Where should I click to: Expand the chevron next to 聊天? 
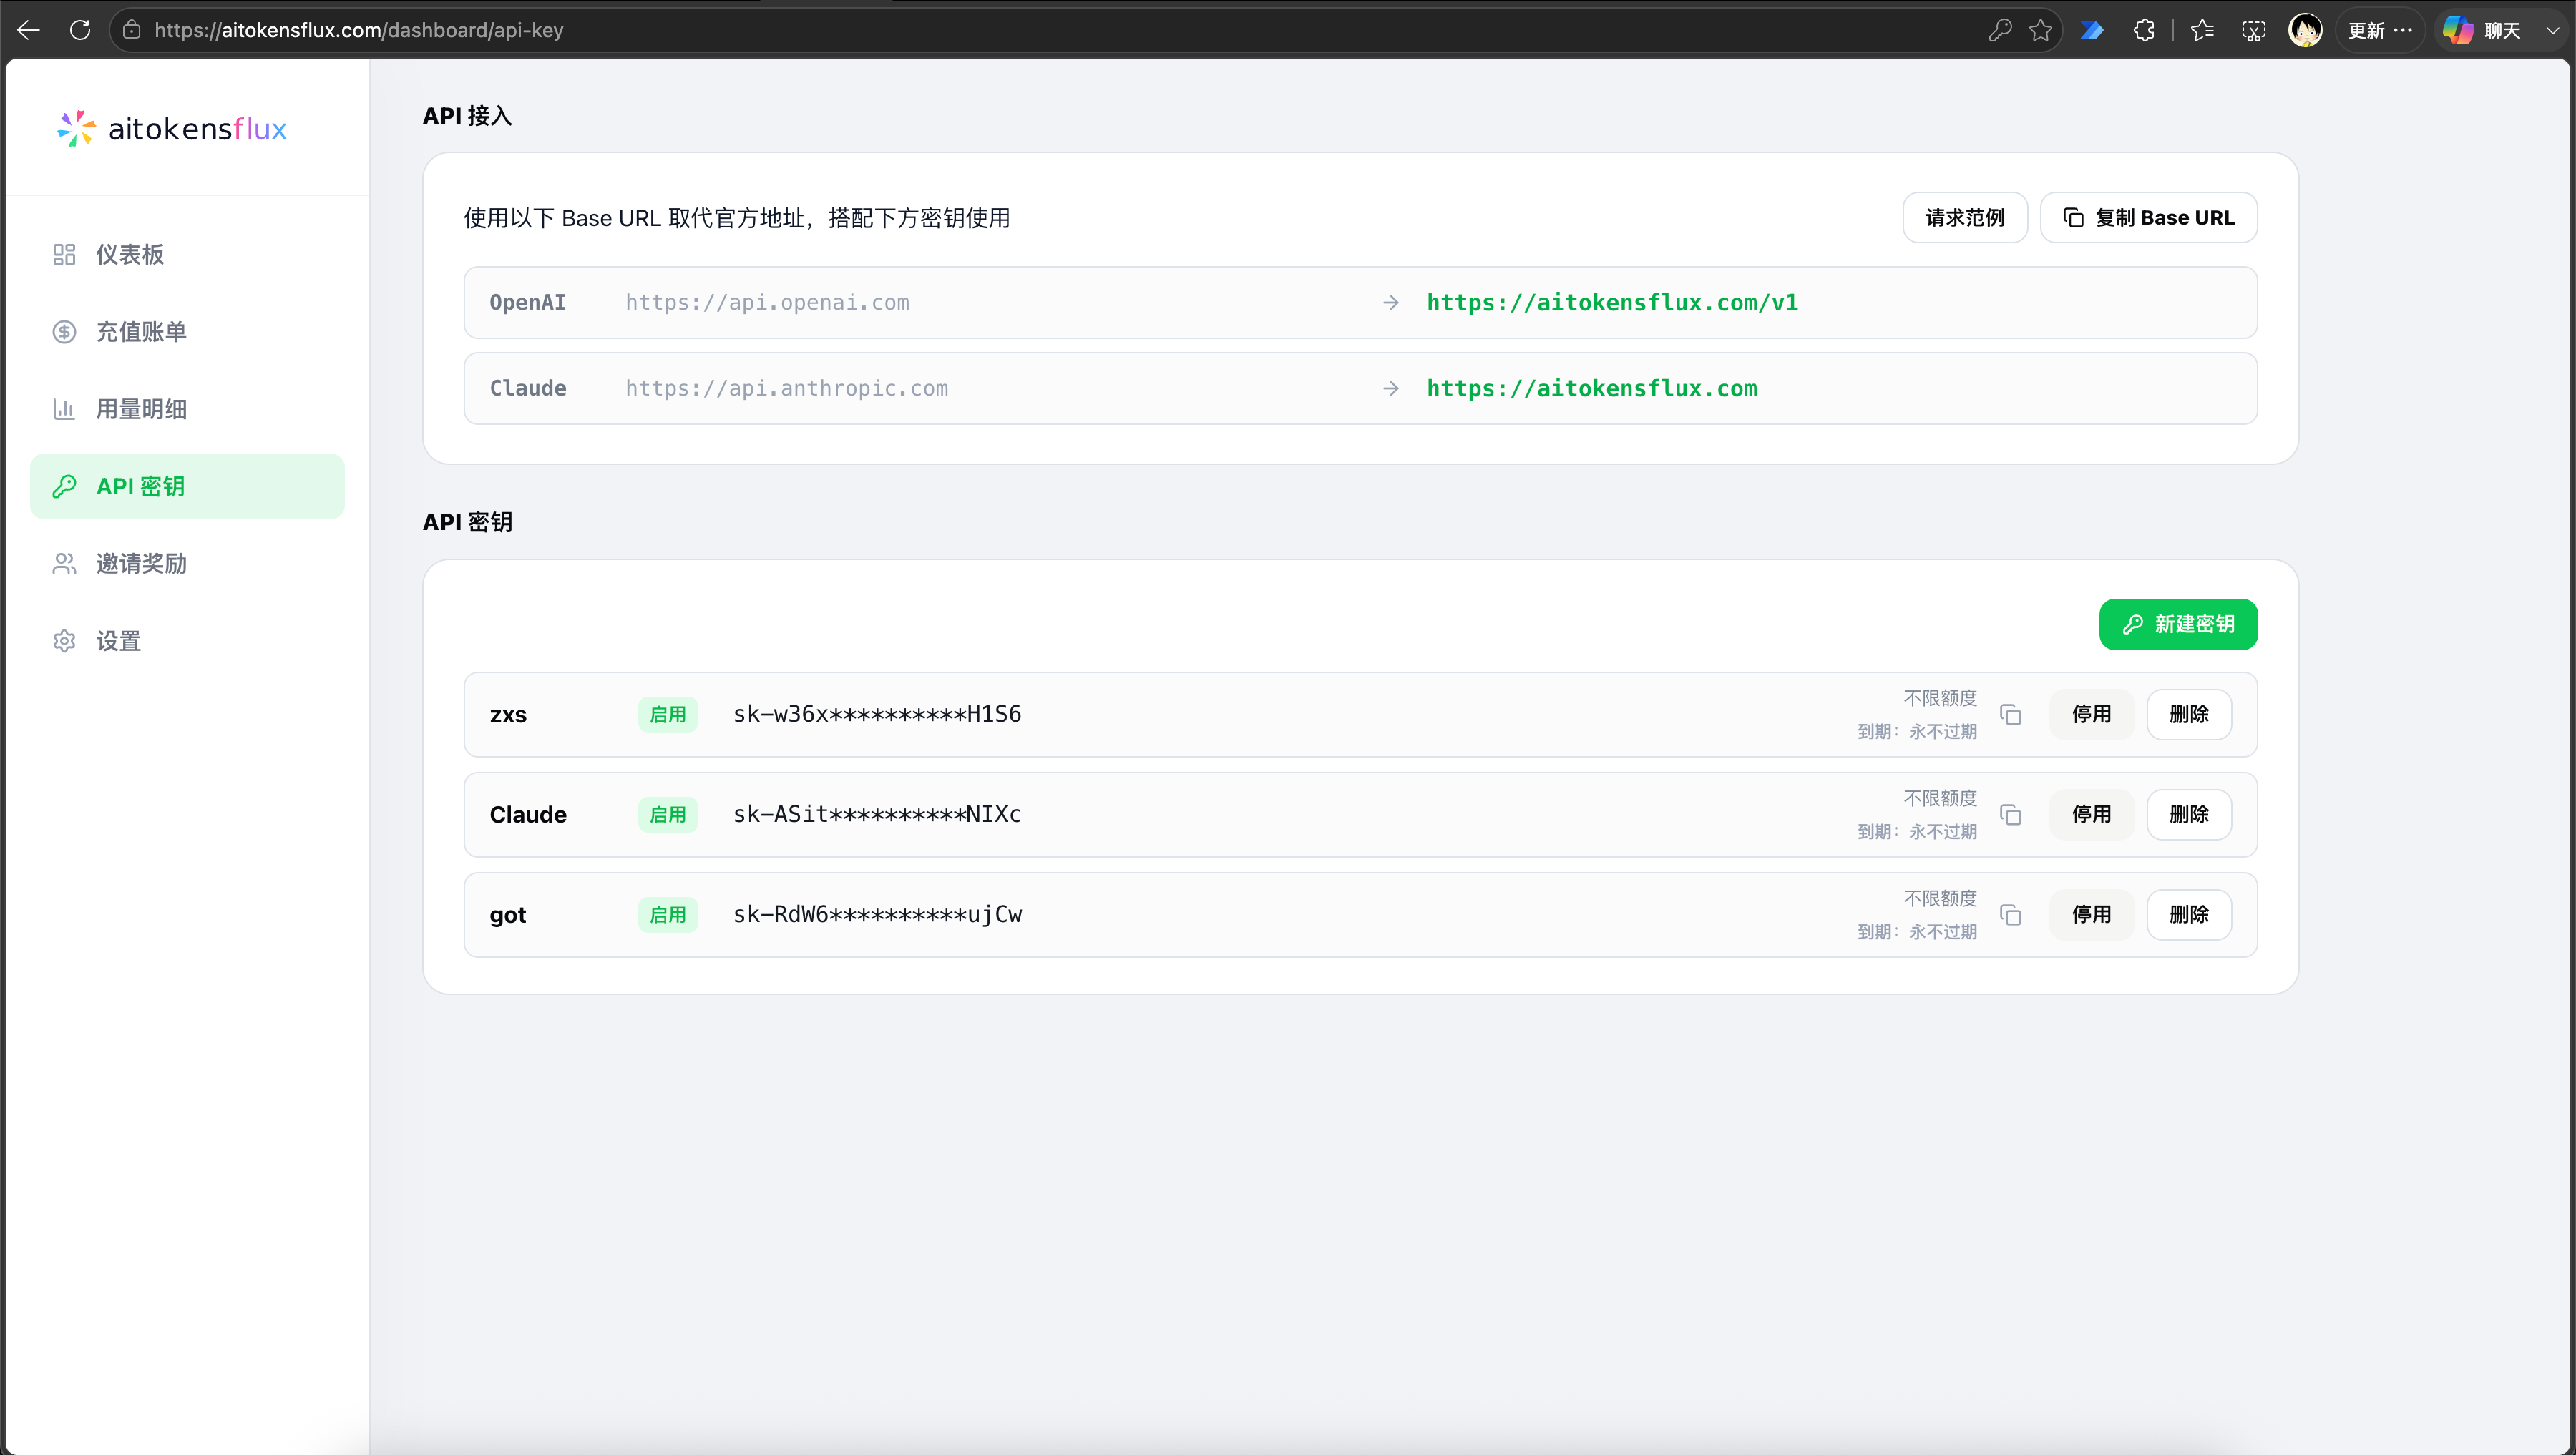(2553, 30)
